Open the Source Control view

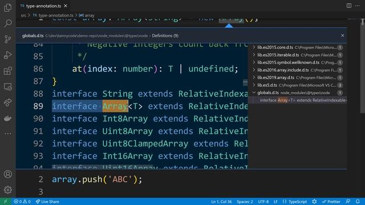pyautogui.click(x=7, y=39)
